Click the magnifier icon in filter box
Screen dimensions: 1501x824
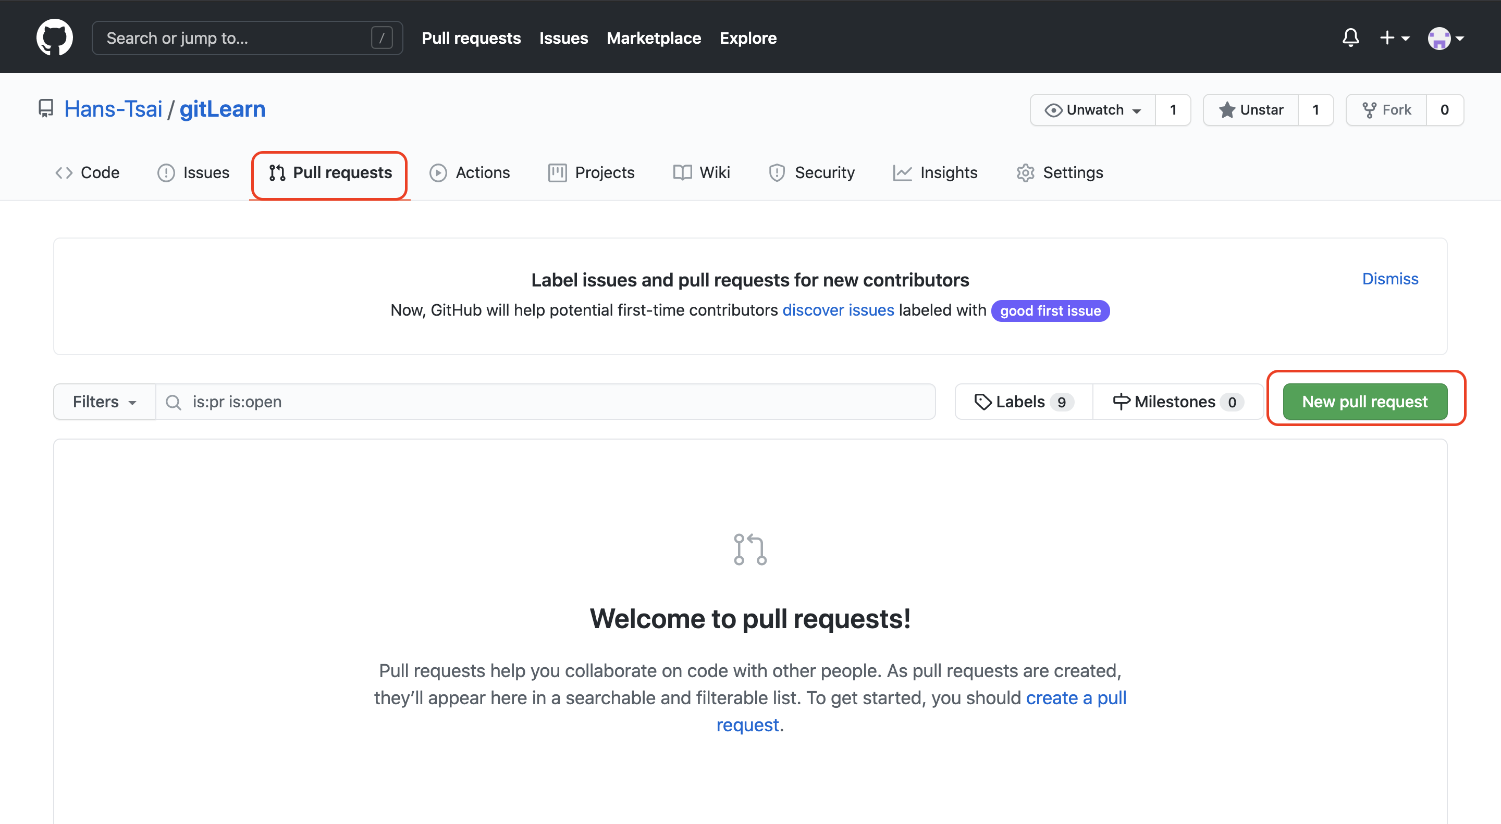click(x=173, y=402)
